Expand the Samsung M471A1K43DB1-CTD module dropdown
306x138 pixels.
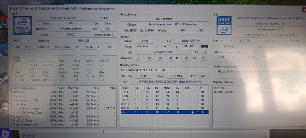point(164,70)
